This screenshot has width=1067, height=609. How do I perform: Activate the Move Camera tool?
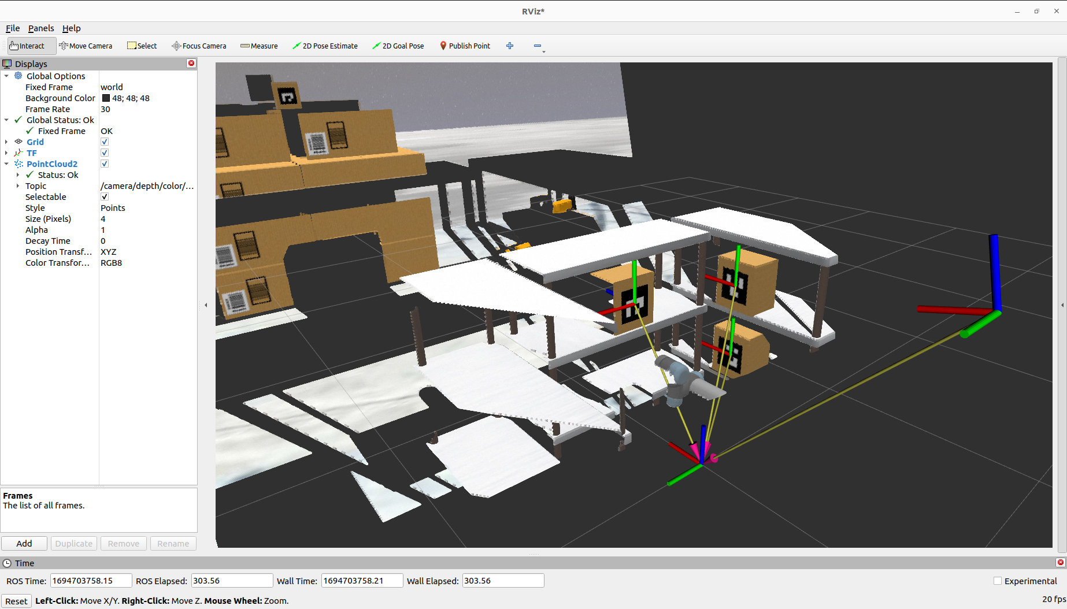coord(86,46)
